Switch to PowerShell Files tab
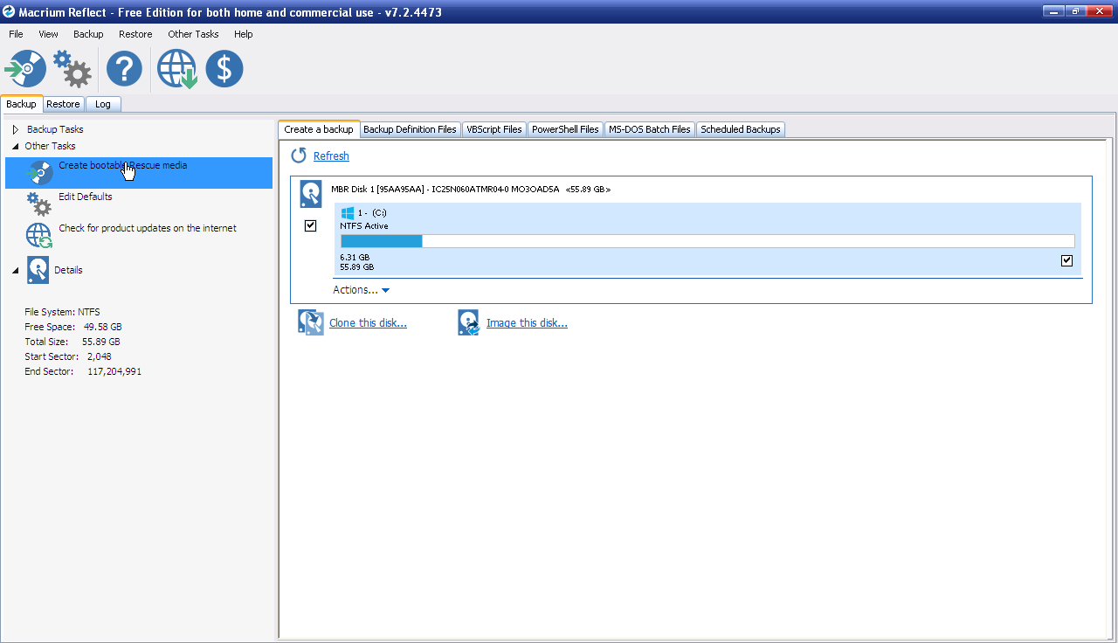This screenshot has width=1118, height=643. (565, 129)
